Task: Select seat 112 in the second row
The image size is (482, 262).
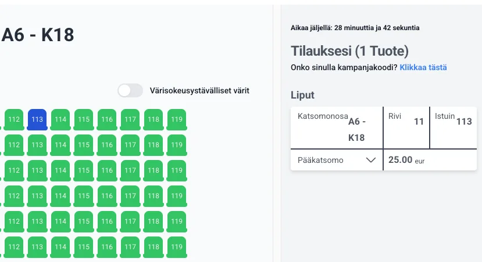Action: pyautogui.click(x=14, y=145)
